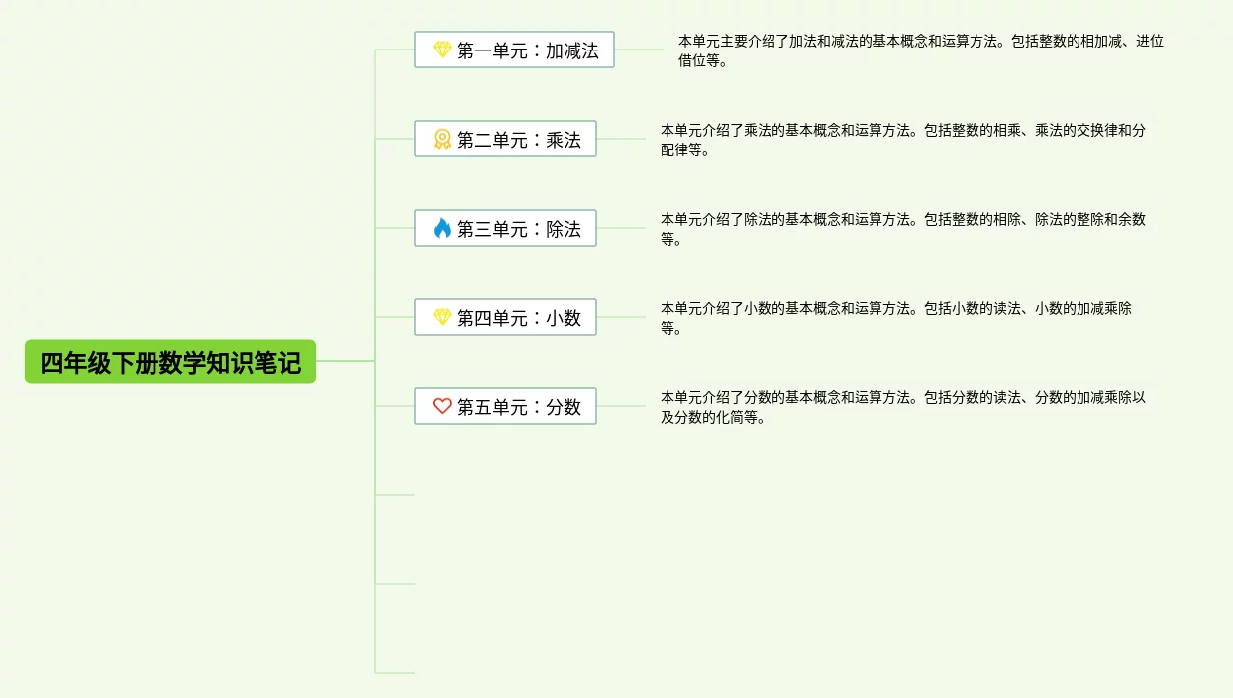1233x698 pixels.
Task: Select the note describing 加法和减法的基本概念
Action: (921, 51)
